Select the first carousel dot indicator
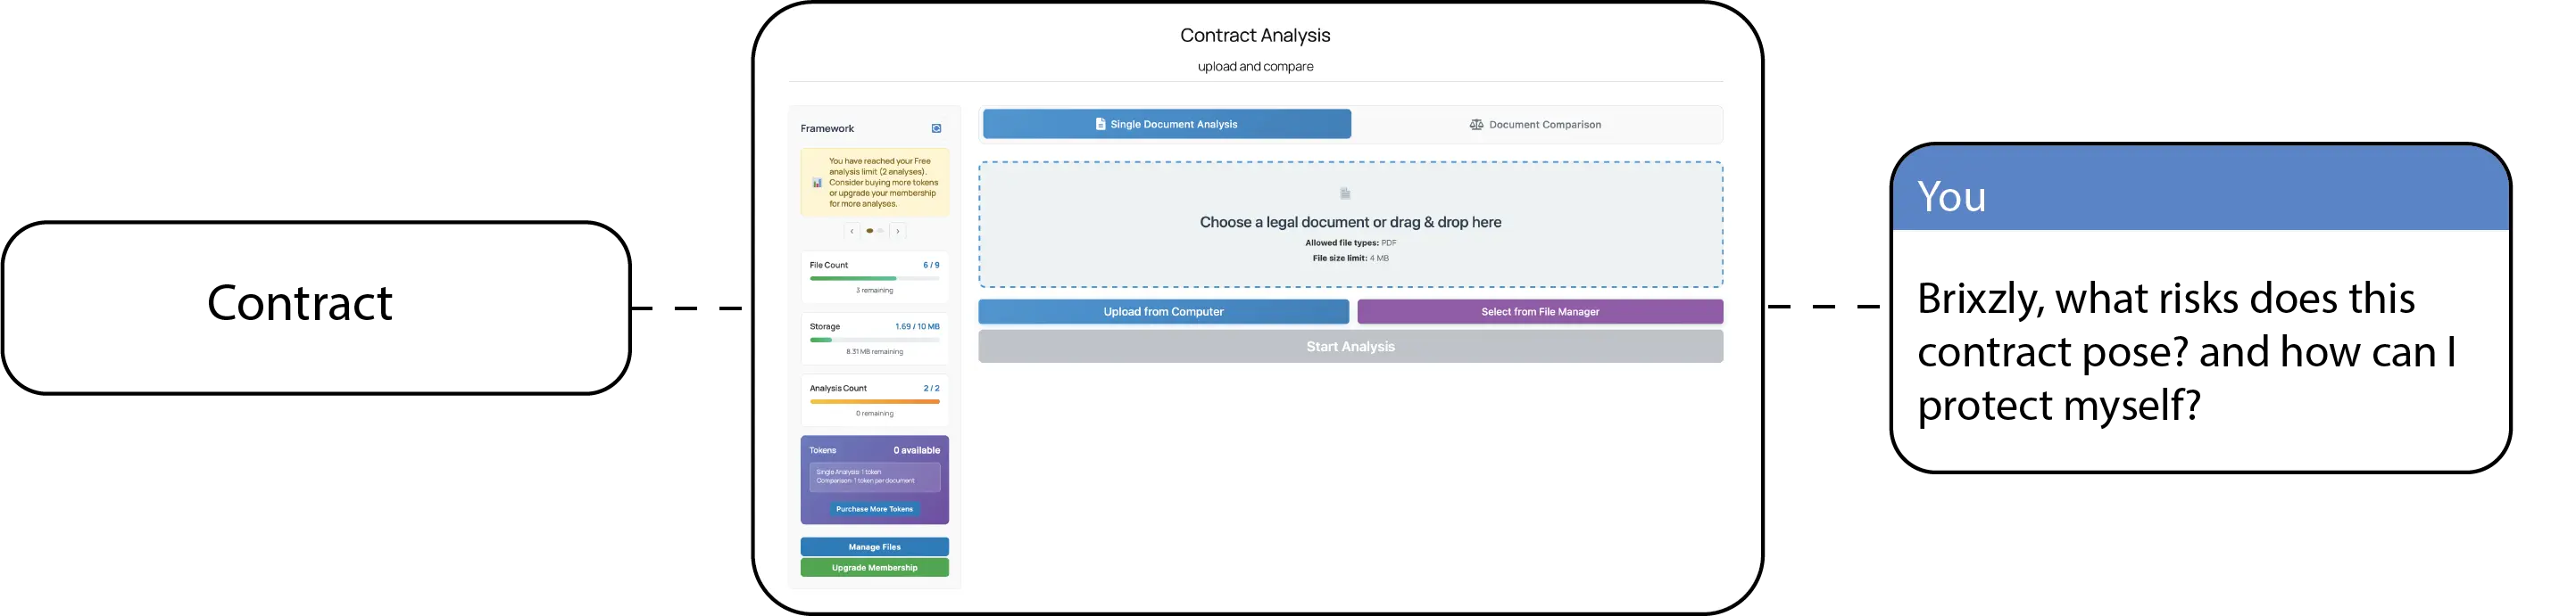Screen dimensions: 2576x616 pos(870,232)
